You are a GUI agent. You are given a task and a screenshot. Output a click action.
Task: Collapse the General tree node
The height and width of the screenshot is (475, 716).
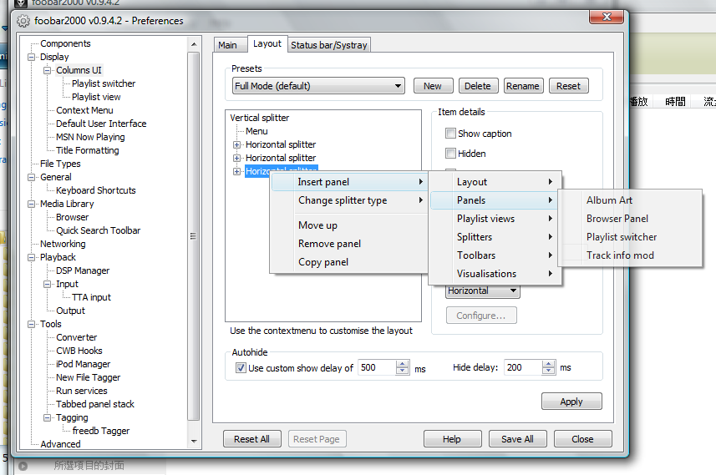[x=31, y=177]
